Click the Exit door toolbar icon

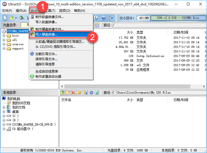point(111,18)
